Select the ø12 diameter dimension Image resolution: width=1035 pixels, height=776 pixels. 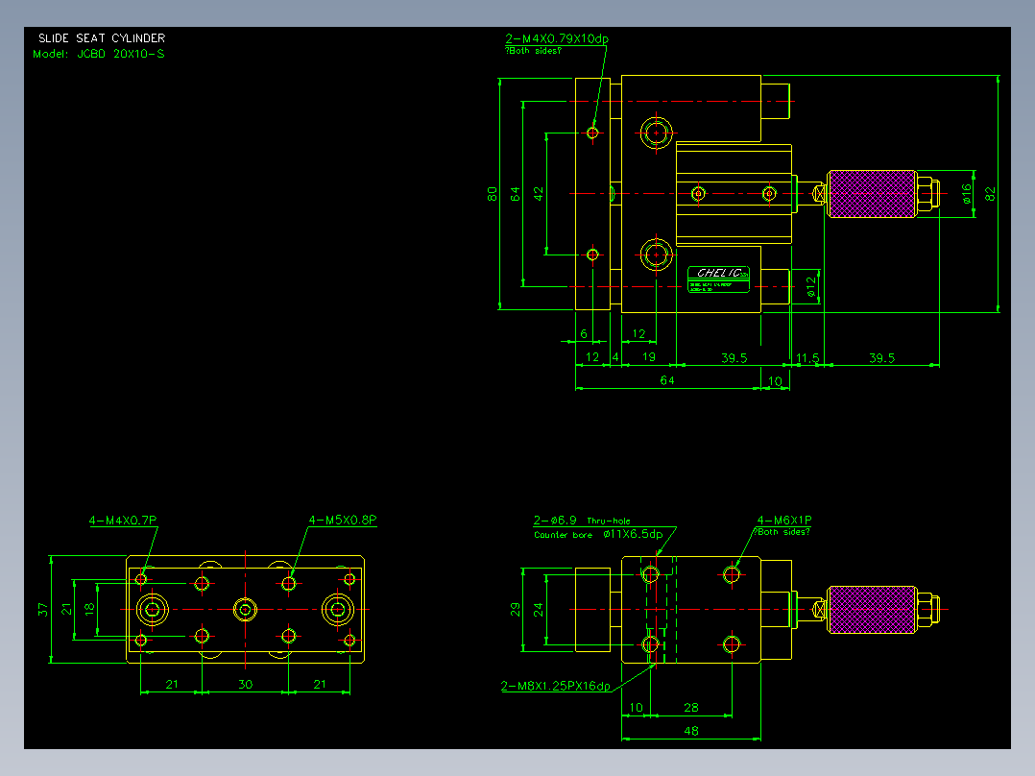click(x=811, y=286)
